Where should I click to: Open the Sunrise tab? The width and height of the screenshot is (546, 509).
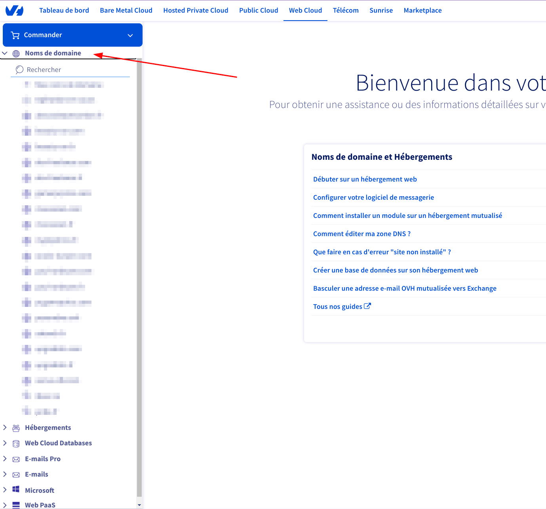point(381,11)
